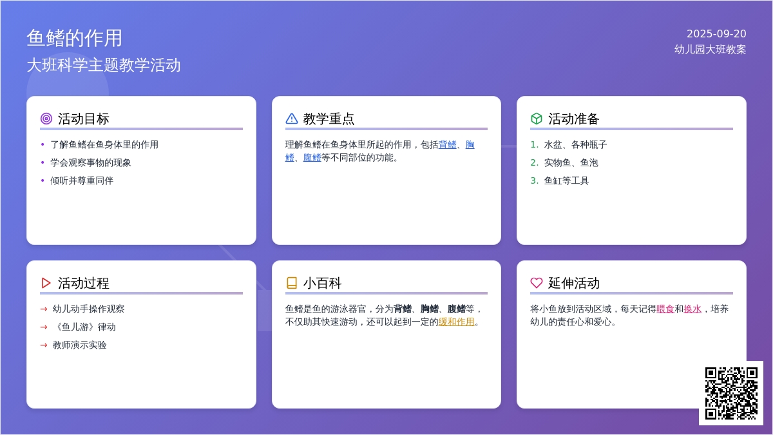Click the 大班科学主题教学活动 subtitle
The width and height of the screenshot is (773, 435).
104,65
